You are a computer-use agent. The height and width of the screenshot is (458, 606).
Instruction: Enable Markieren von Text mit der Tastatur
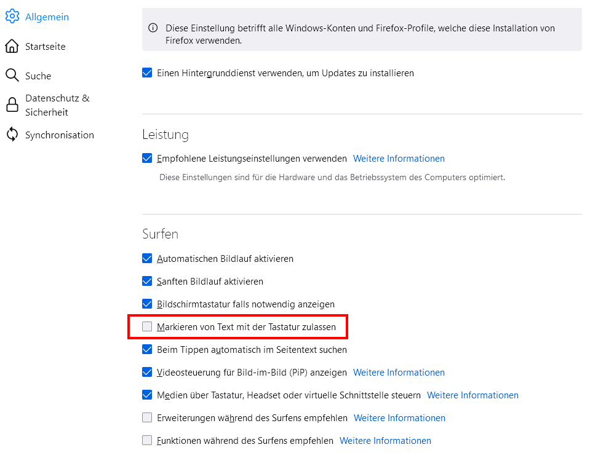147,327
